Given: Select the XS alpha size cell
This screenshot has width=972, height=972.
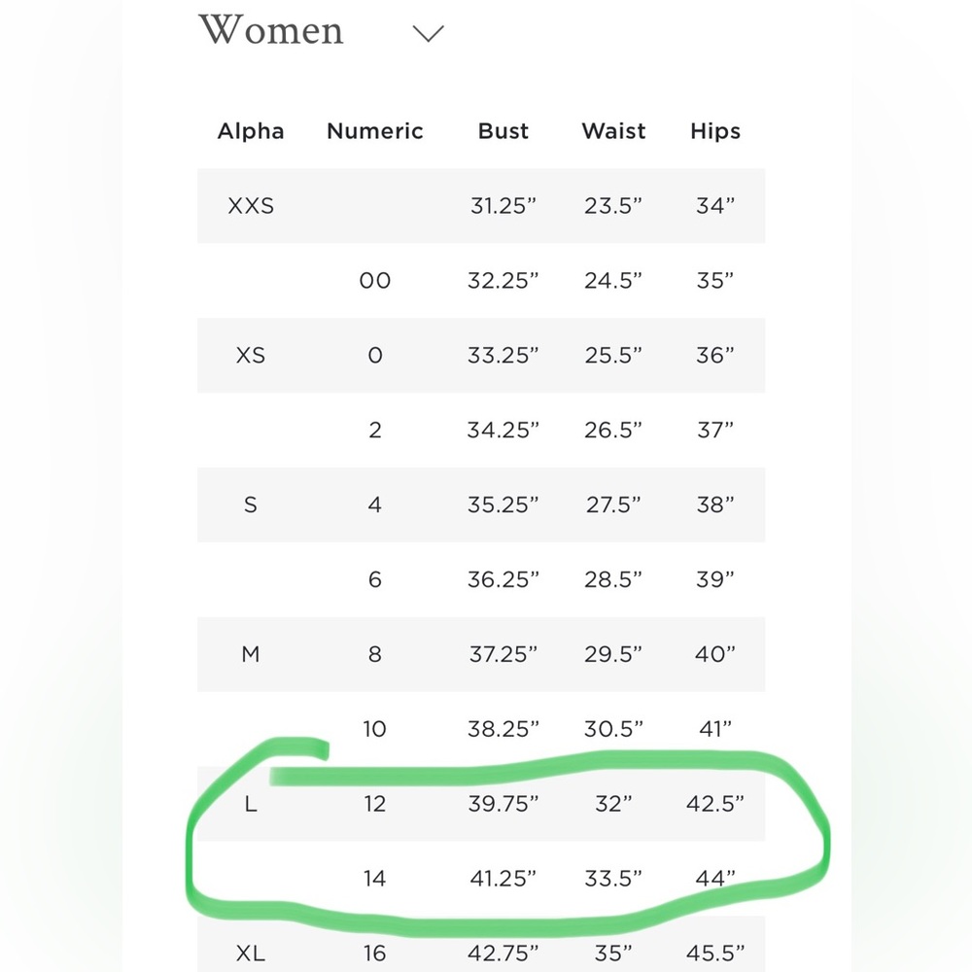Looking at the screenshot, I should pyautogui.click(x=251, y=356).
